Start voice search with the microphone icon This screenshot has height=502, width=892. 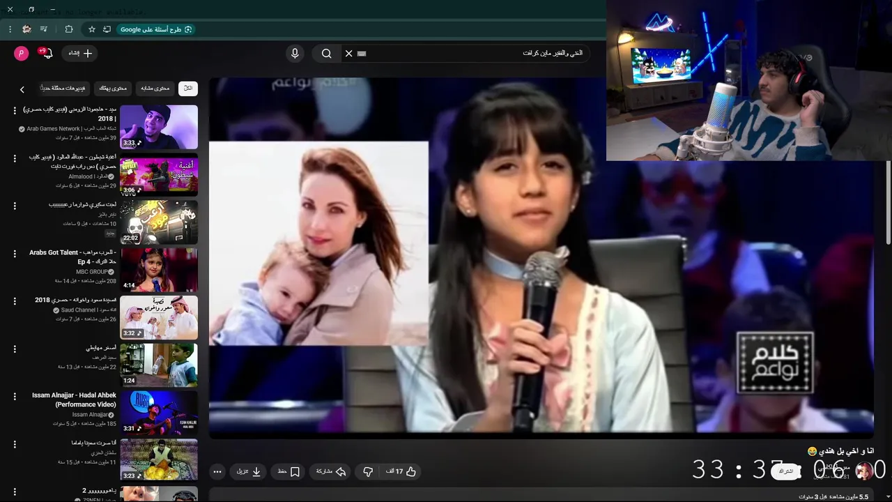pyautogui.click(x=295, y=53)
